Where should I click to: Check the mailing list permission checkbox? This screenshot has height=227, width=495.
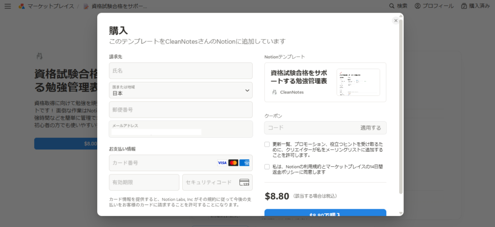coord(267,145)
